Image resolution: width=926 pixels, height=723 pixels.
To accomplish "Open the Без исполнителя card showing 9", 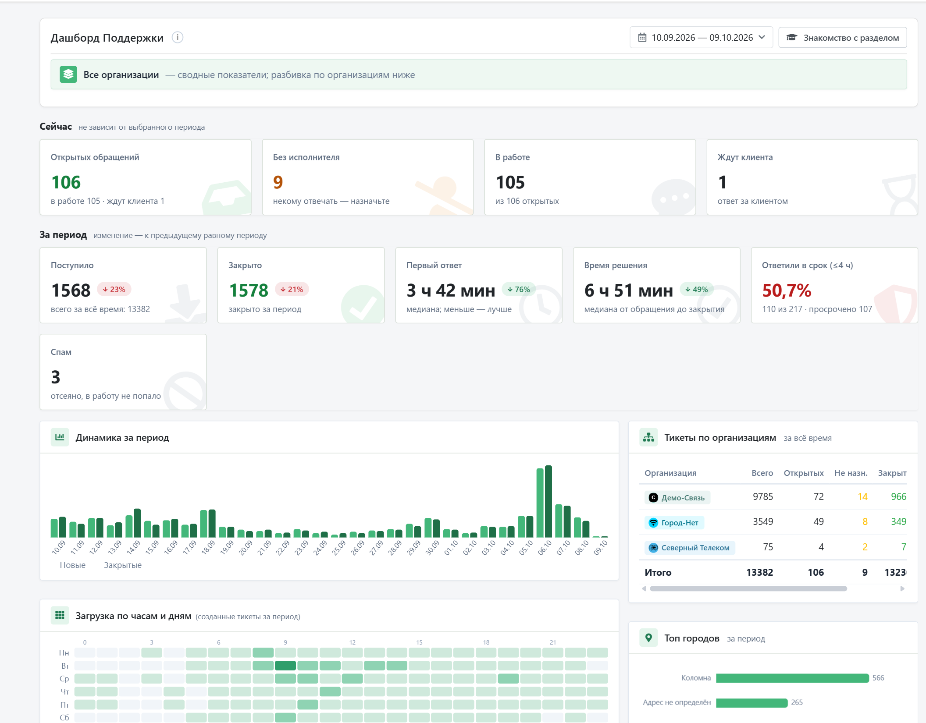I will point(367,177).
